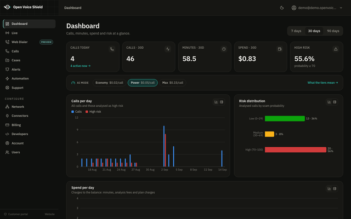351x219 pixels.
Task: Expand the account dropdown chevron
Action: 341,8
